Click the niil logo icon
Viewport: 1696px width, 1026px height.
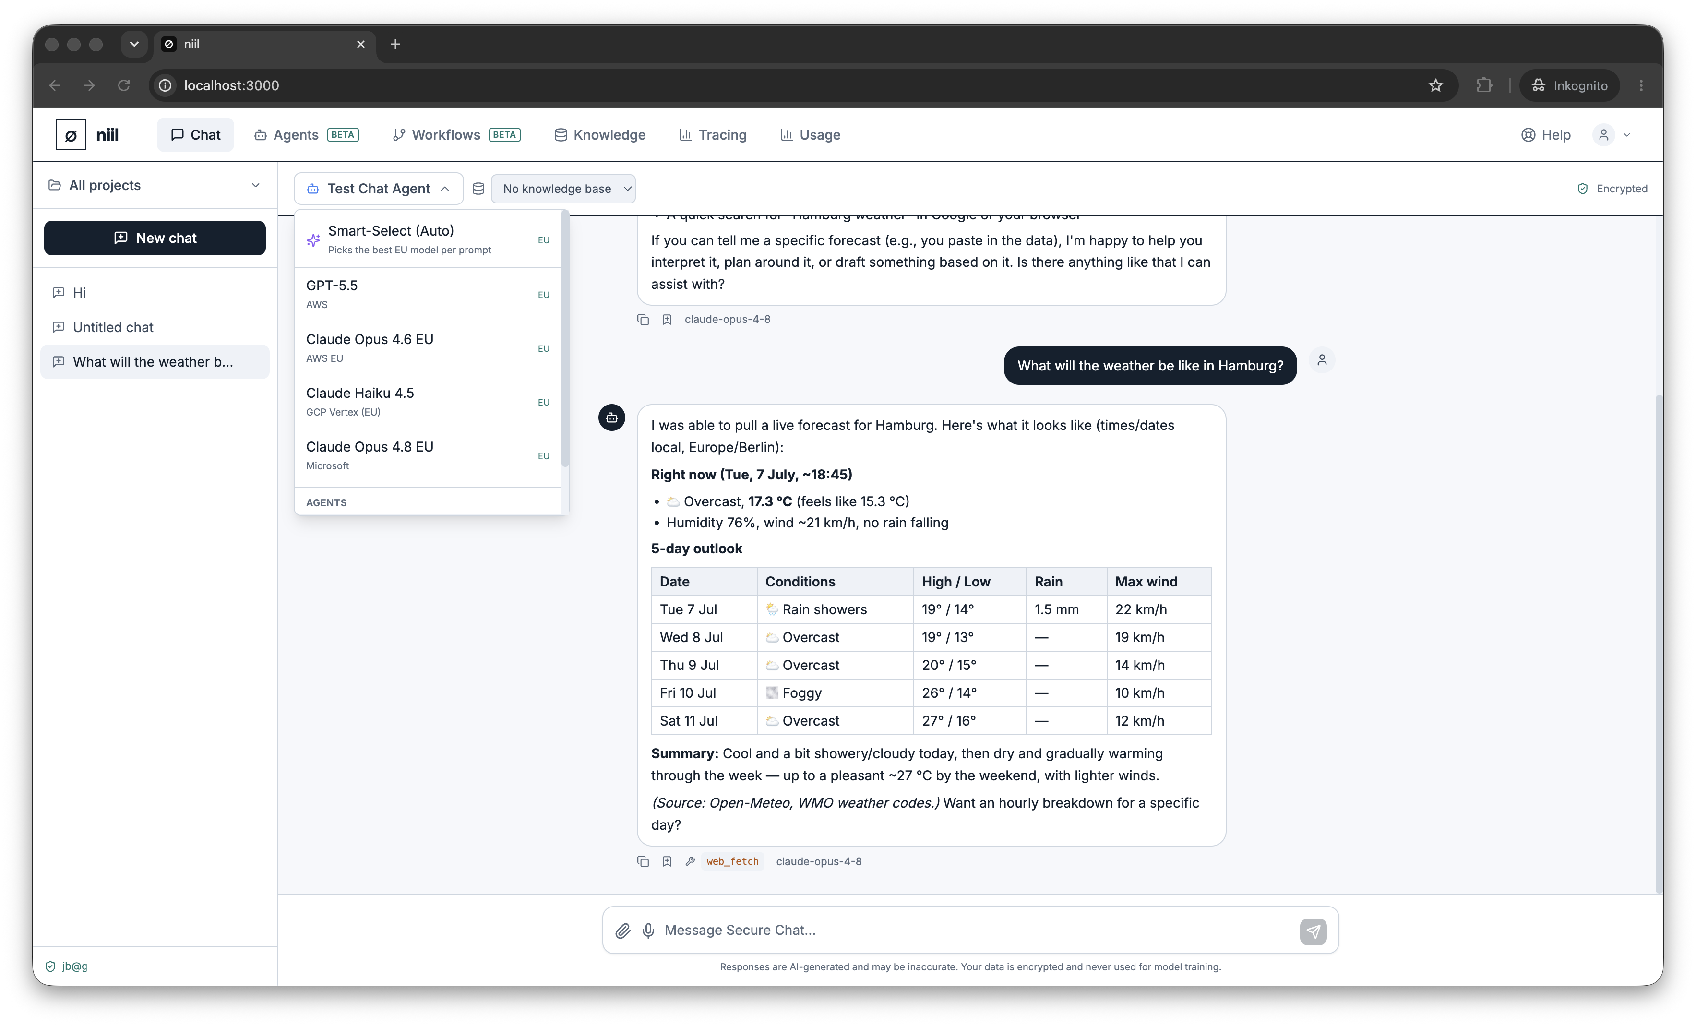71,135
